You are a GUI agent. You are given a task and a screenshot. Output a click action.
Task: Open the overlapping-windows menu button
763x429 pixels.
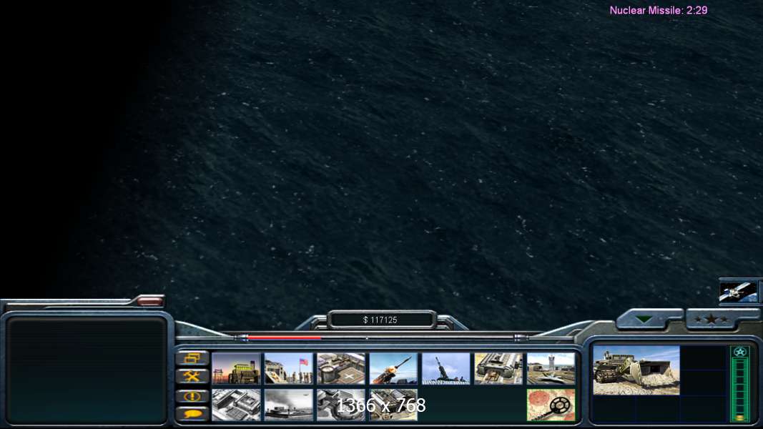192,358
